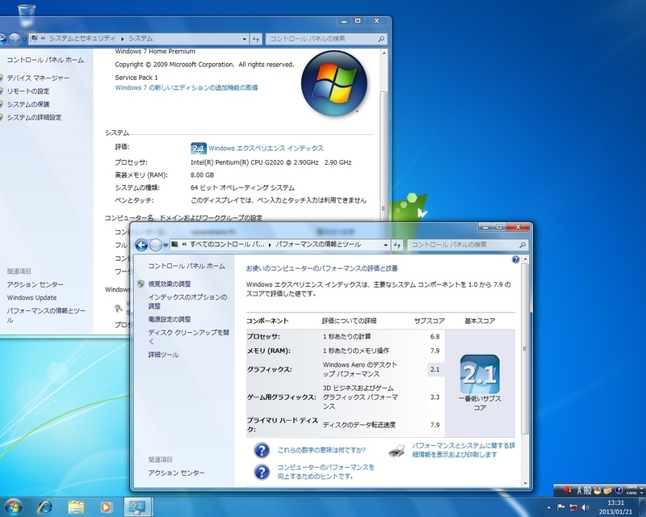The image size is (646, 517).
Task: Toggle IME conversion mode 般 button
Action: point(588,490)
